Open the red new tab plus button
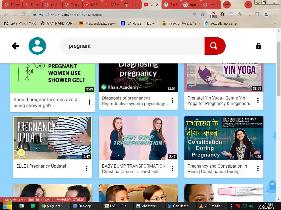 [x=227, y=5]
